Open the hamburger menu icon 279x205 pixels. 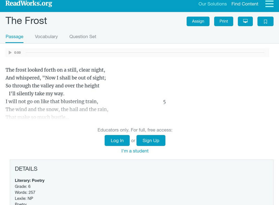click(269, 4)
